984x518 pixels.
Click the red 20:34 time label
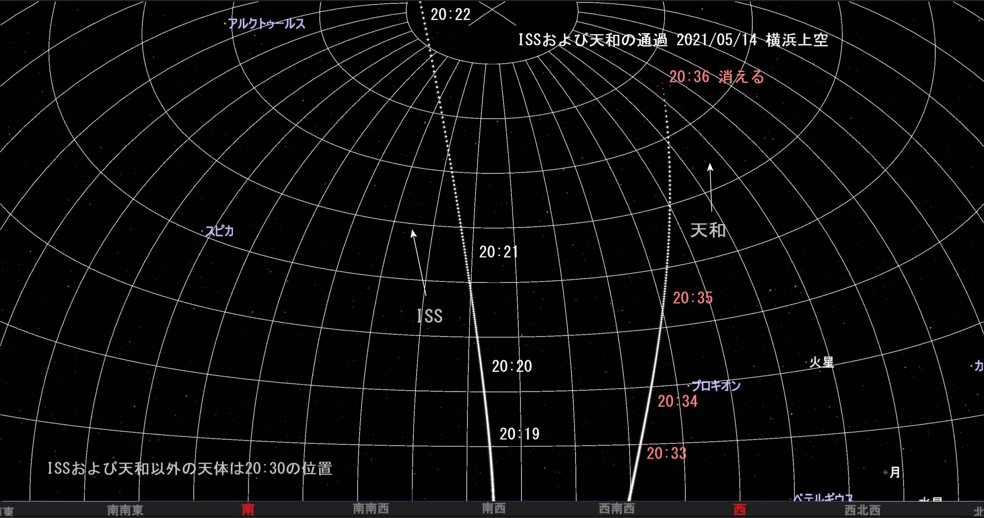(678, 401)
